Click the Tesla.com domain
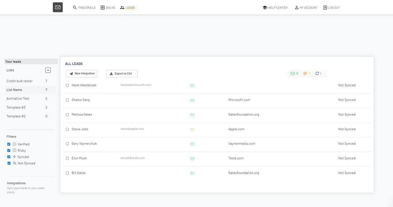 (x=236, y=158)
